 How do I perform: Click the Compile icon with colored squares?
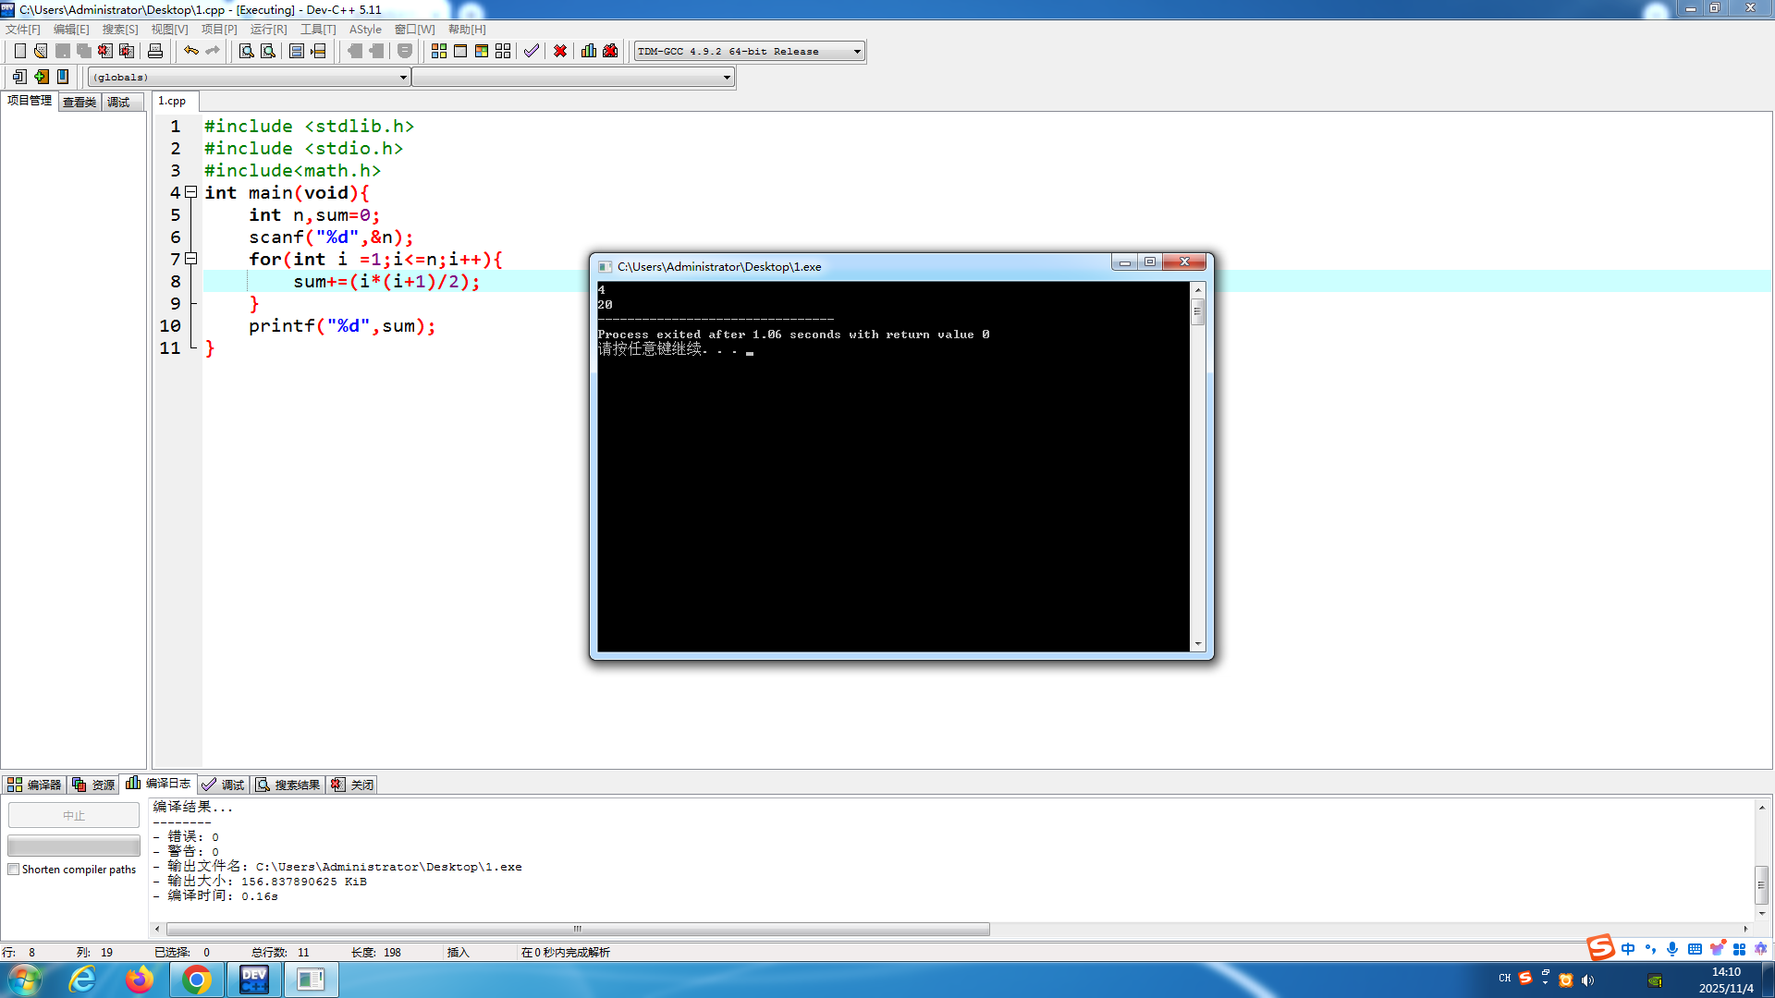[439, 52]
